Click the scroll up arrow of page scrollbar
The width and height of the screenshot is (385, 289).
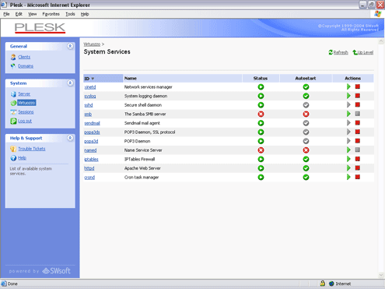pos(381,41)
